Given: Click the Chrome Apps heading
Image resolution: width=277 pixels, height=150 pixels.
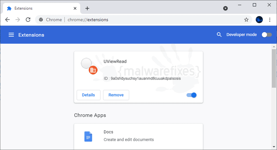Looking at the screenshot, I should coord(90,115).
